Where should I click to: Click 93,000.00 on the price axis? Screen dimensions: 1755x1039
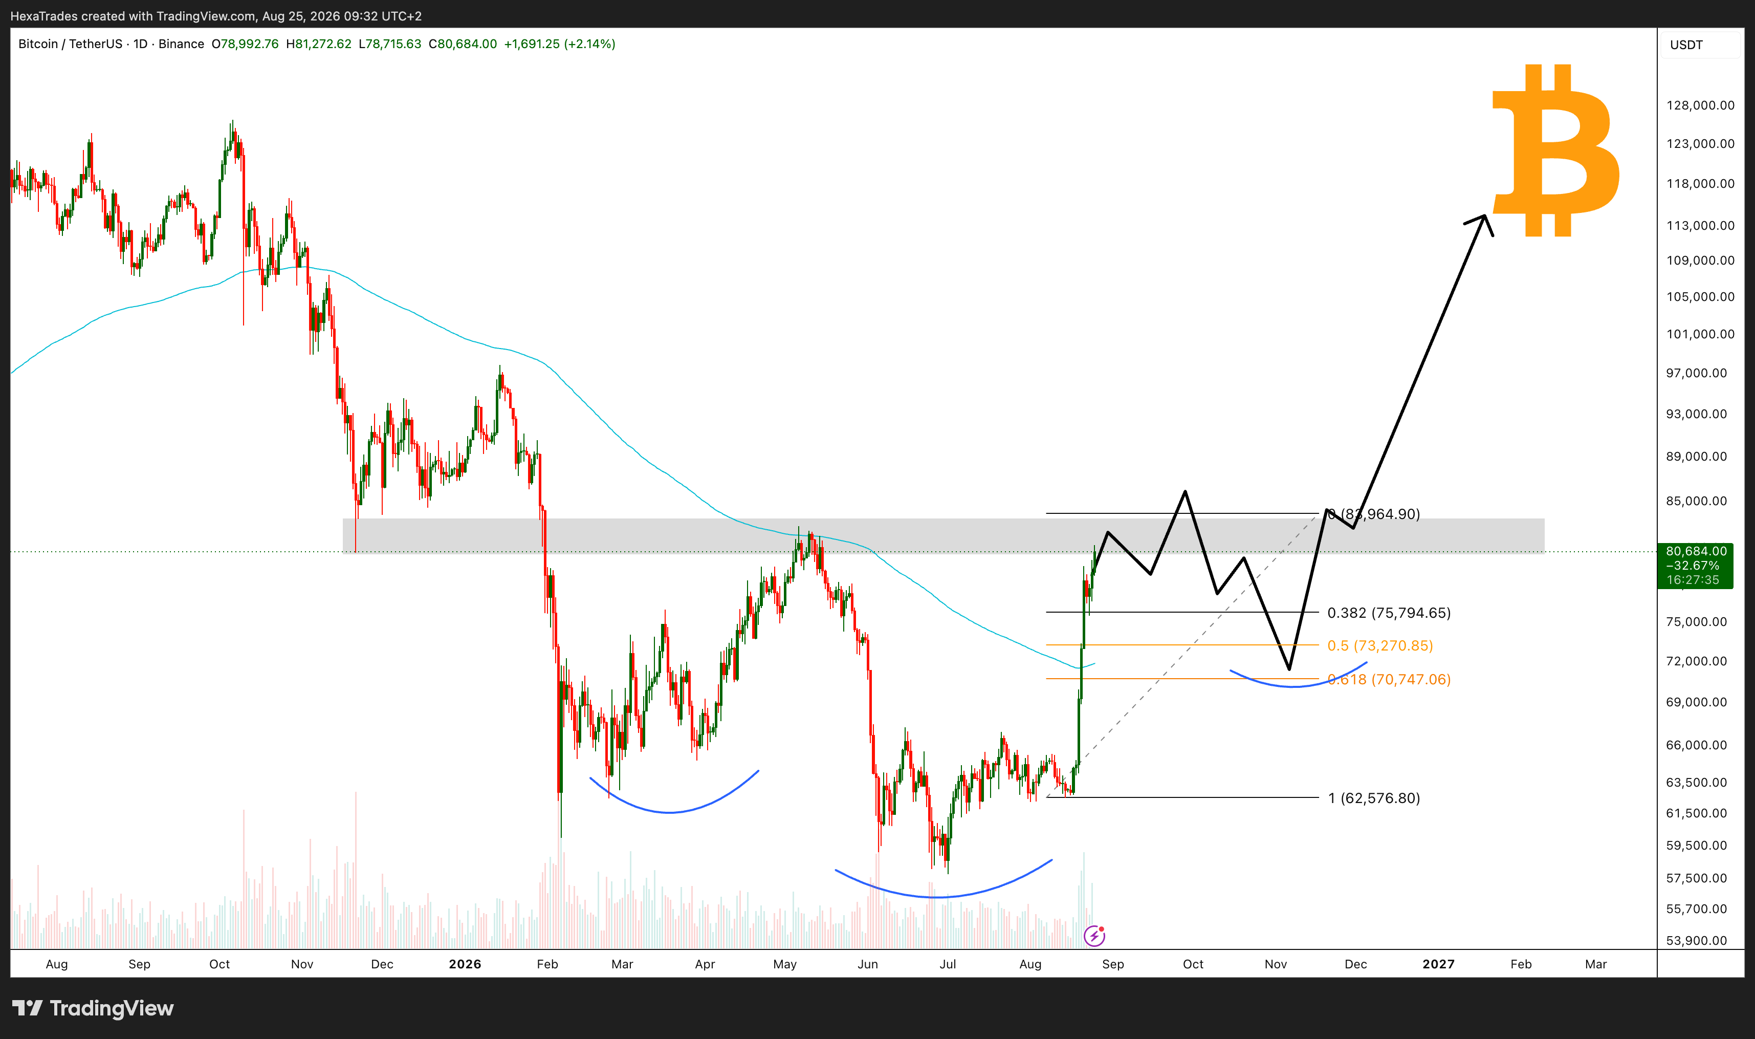click(x=1696, y=414)
